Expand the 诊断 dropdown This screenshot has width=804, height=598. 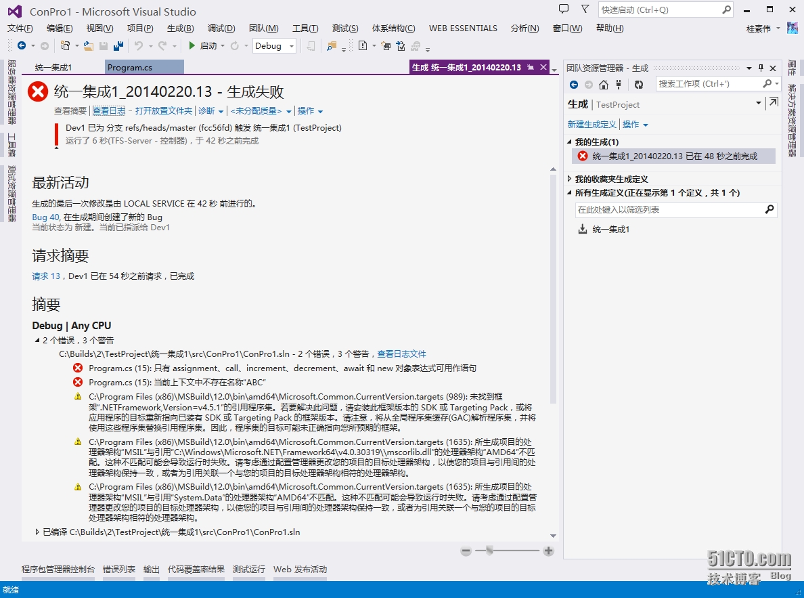coord(221,111)
